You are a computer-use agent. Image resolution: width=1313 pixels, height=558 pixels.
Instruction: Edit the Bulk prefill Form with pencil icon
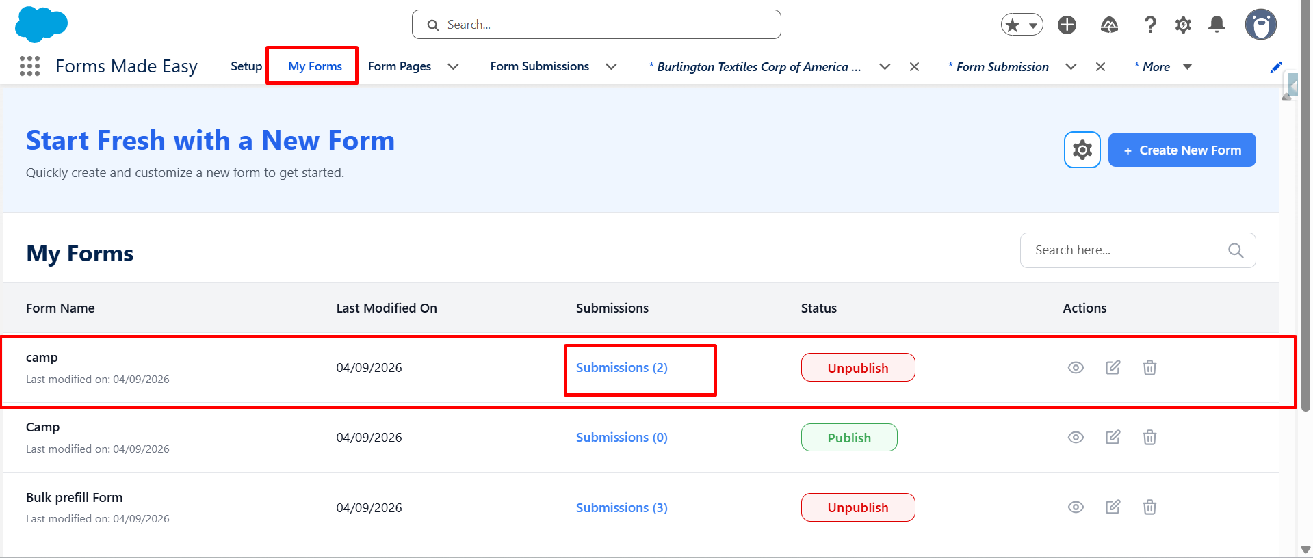coord(1113,507)
